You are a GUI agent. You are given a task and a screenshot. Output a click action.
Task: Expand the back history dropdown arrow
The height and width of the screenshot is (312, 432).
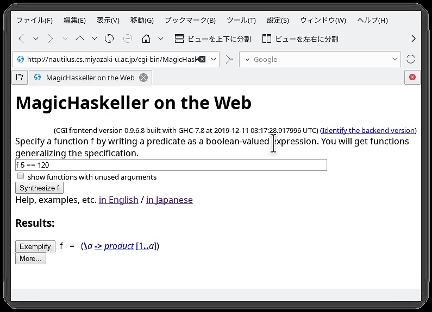[x=36, y=39]
